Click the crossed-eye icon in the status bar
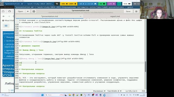Screen dimensions: 174x97 coord(57,4)
